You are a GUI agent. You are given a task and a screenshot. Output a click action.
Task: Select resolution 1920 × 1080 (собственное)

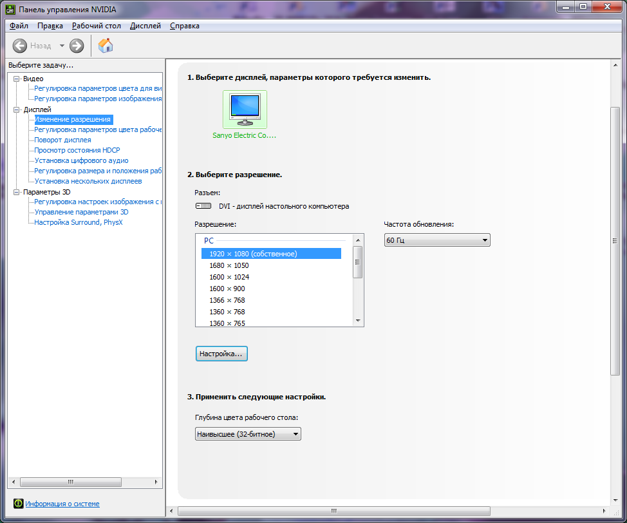coord(271,254)
